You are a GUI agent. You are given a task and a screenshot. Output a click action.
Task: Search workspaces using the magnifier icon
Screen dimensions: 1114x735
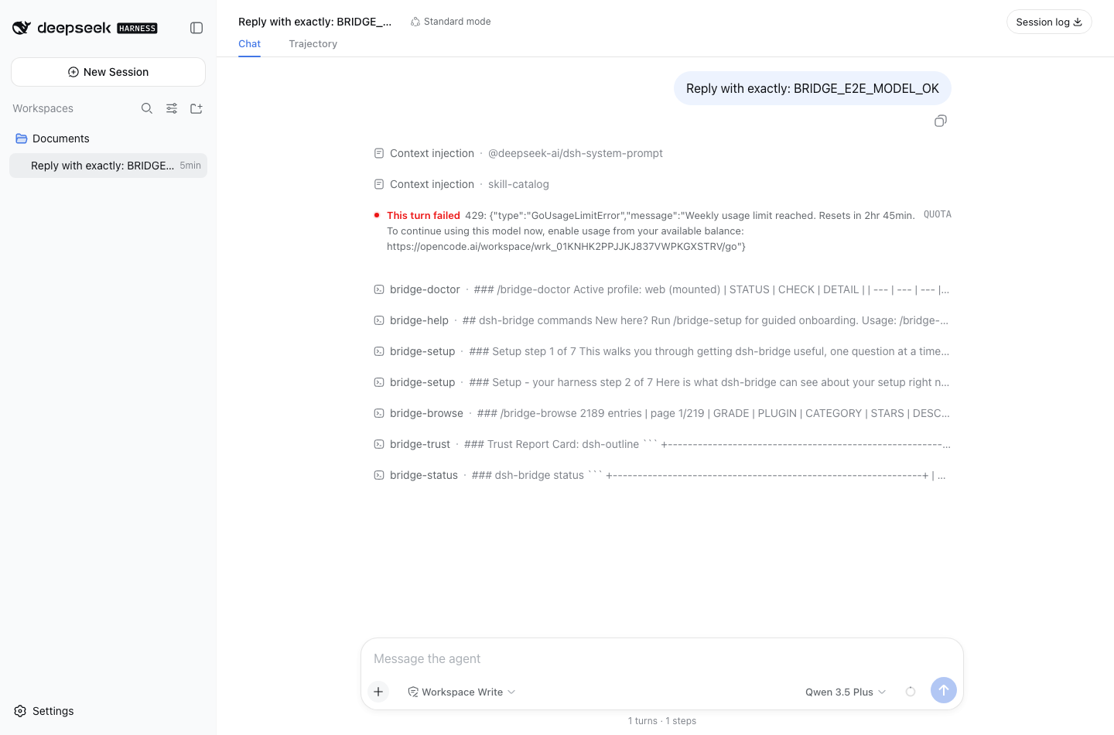point(147,108)
